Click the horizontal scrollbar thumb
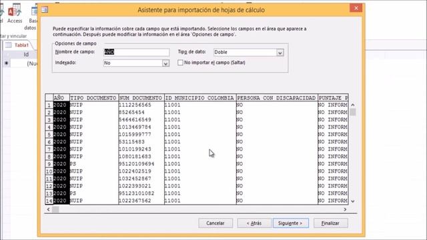The height and width of the screenshot is (240, 427). [x=55, y=209]
